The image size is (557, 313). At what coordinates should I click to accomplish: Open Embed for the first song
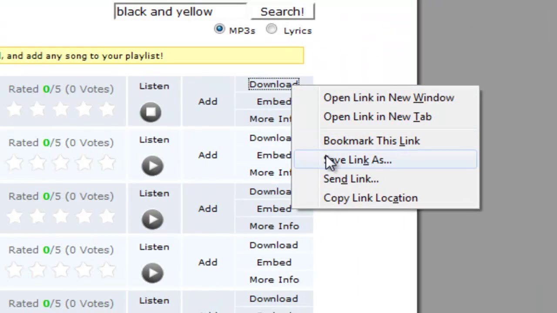tap(274, 101)
